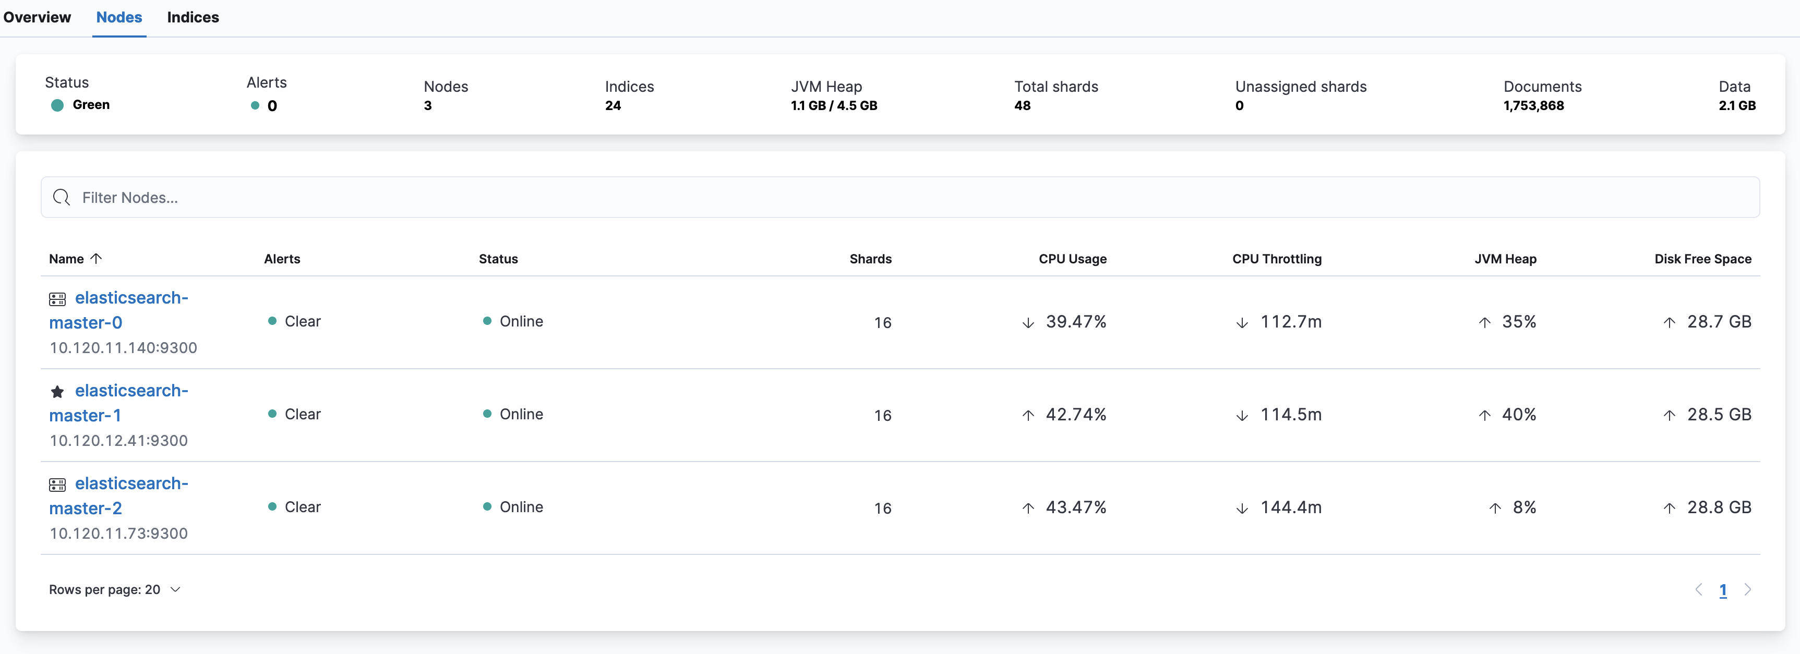Screen dimensions: 1800x654
Task: Click the down arrow by 39.47% CPU usage
Action: coord(1028,323)
